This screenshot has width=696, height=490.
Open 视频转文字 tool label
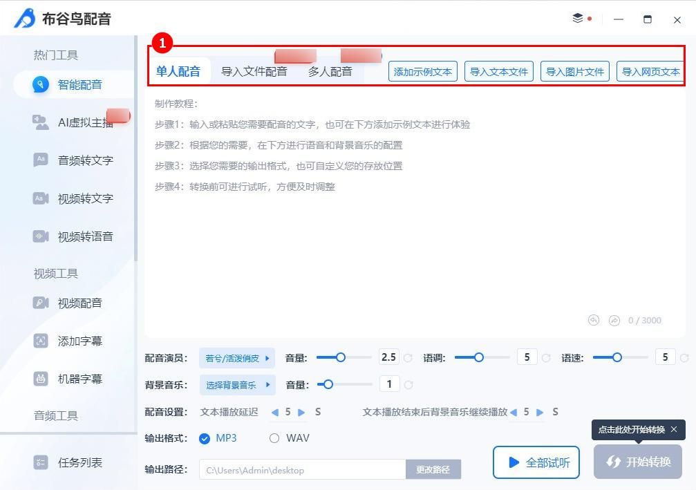point(86,198)
